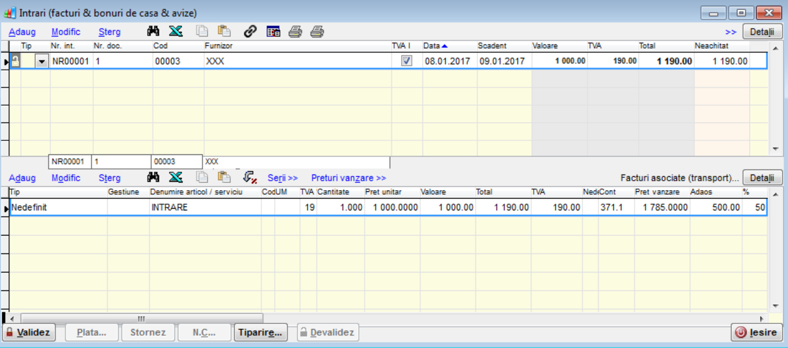Click Sterg in lower articles toolbar

[109, 178]
